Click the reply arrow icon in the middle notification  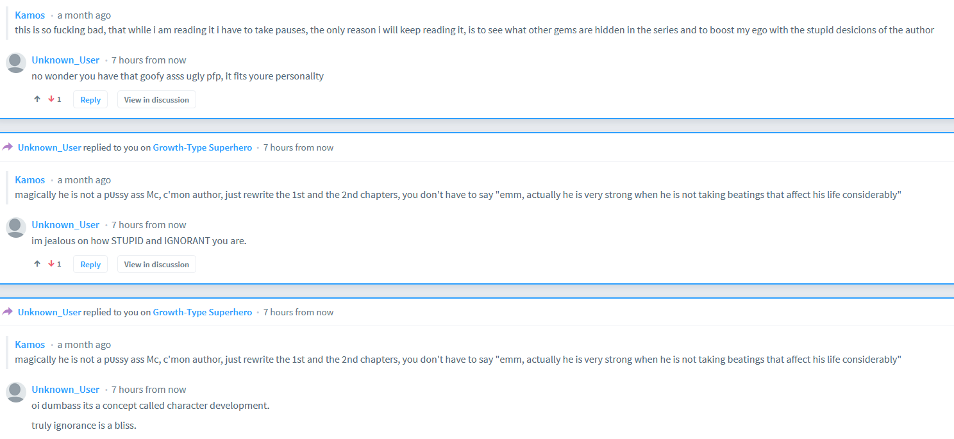coord(8,147)
